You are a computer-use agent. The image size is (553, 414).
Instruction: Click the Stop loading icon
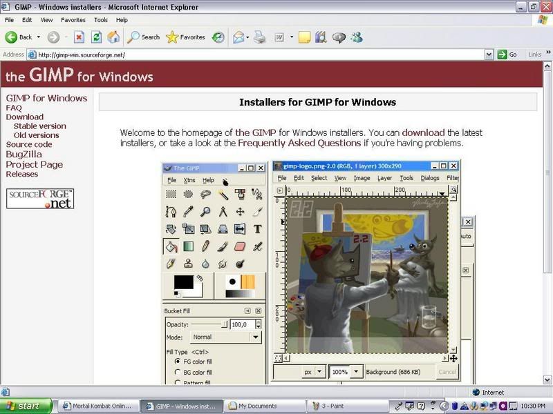(79, 37)
